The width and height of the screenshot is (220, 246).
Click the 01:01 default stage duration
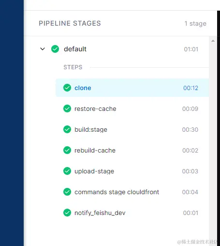191,49
